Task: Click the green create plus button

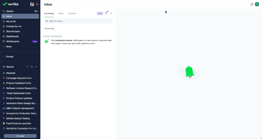Action: click(257, 4)
